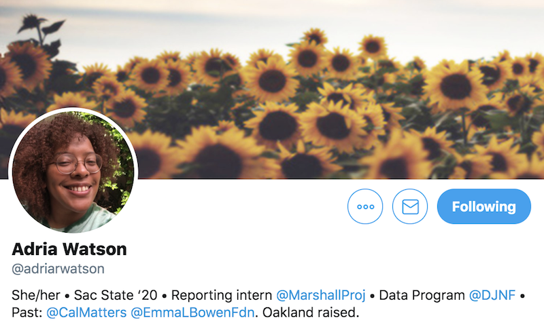Open the three-dot more options menu
The width and height of the screenshot is (544, 329).
point(365,206)
